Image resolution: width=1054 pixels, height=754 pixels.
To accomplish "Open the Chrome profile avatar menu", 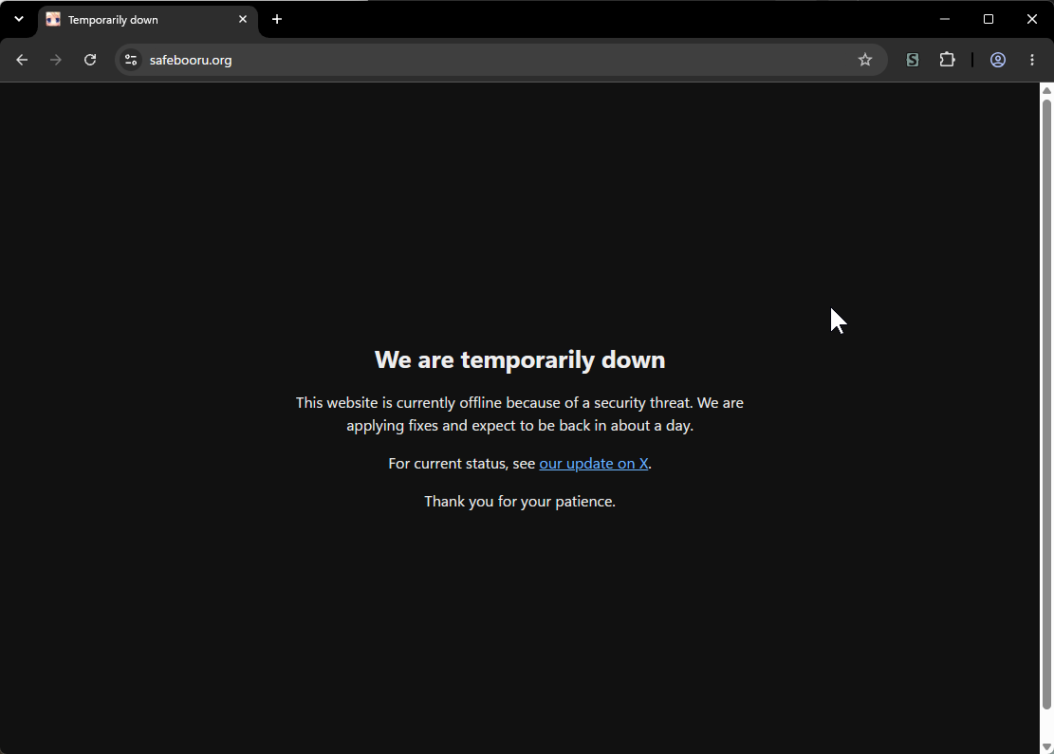I will tap(997, 60).
